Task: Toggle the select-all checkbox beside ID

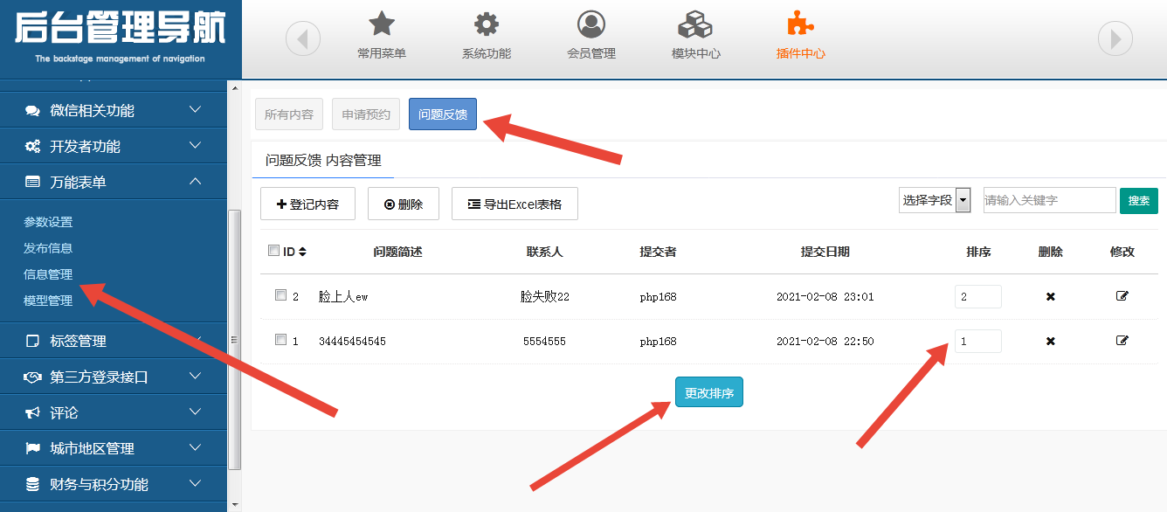Action: tap(274, 251)
